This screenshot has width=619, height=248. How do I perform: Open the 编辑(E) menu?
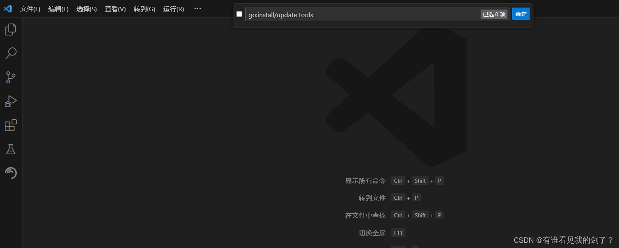[58, 9]
